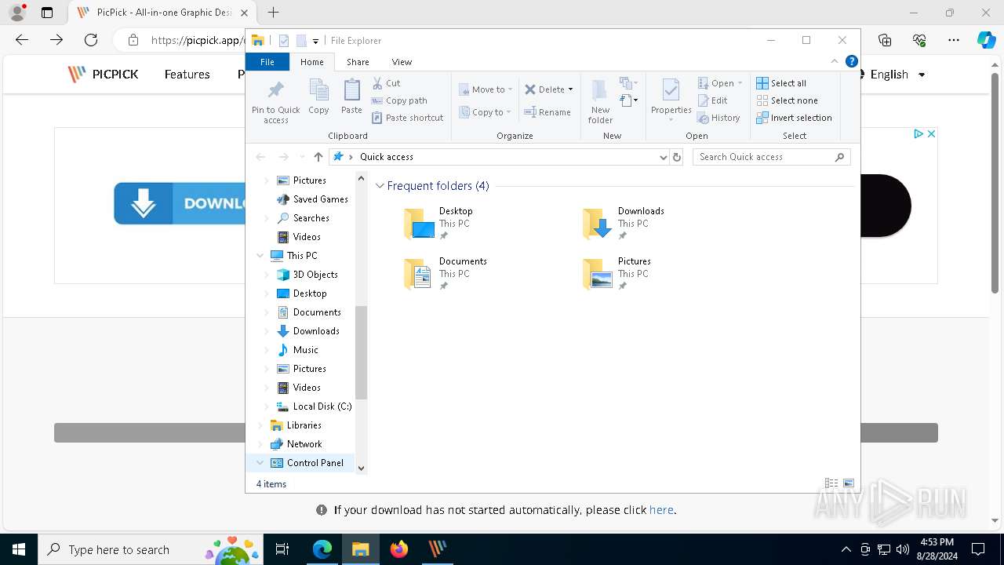Click the Copy ribbon icon
Image resolution: width=1004 pixels, height=565 pixels.
tap(318, 97)
